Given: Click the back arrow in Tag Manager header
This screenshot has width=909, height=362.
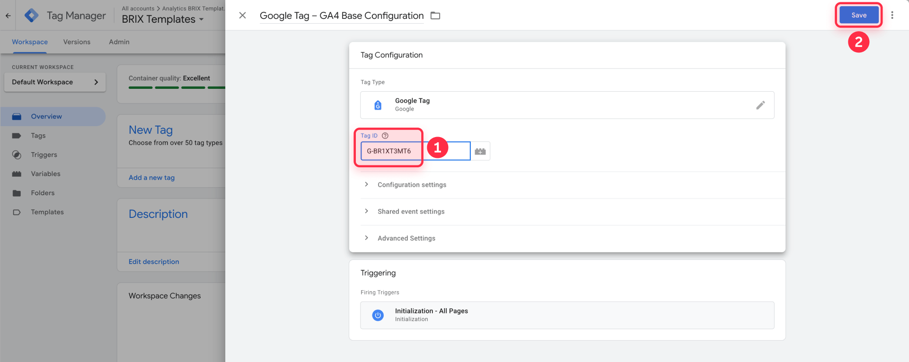Looking at the screenshot, I should tap(8, 16).
